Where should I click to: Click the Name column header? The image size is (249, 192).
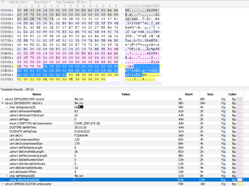37,94
